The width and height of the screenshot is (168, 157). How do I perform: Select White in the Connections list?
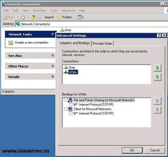(x=73, y=72)
